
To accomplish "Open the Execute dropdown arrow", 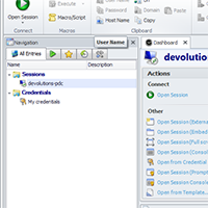I will pos(83,4).
